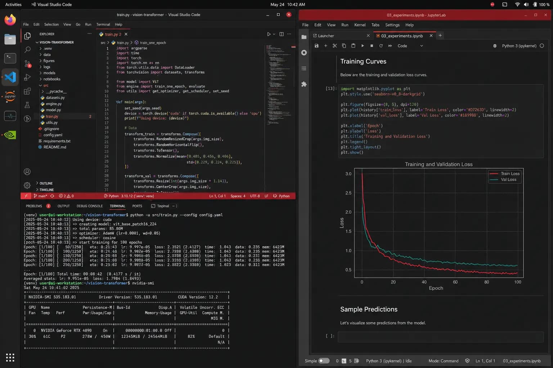Screen dimensions: 553x368
Task: Split the VS Code editor right
Action: [x=282, y=34]
